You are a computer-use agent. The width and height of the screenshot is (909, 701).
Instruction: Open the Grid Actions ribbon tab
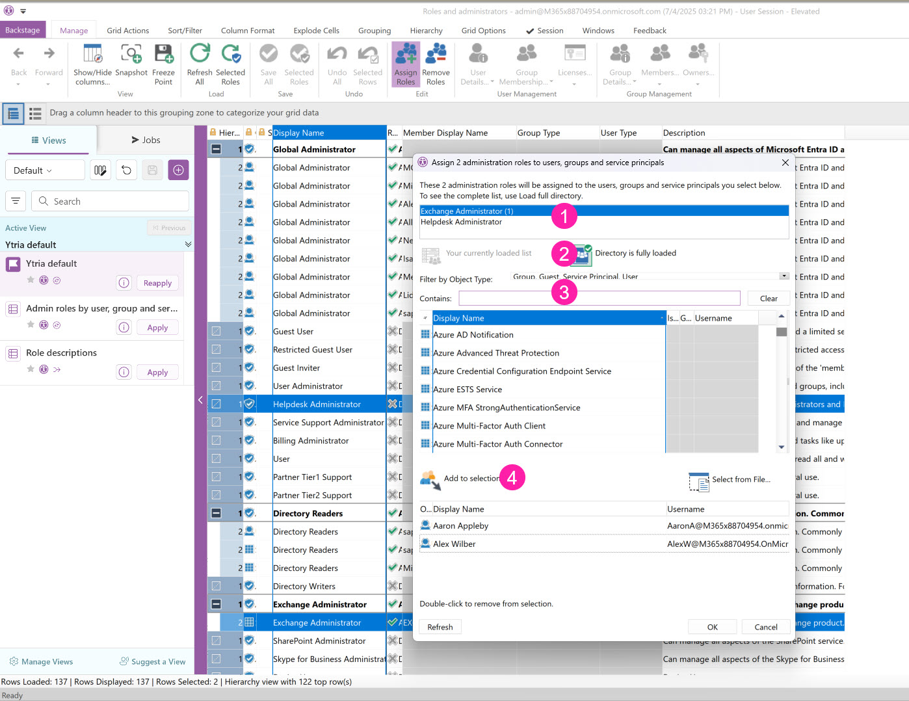tap(127, 31)
